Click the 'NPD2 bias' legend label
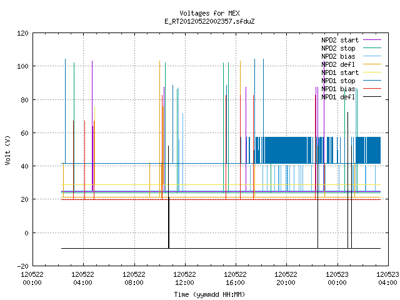The width and height of the screenshot is (400, 300). pos(338,56)
